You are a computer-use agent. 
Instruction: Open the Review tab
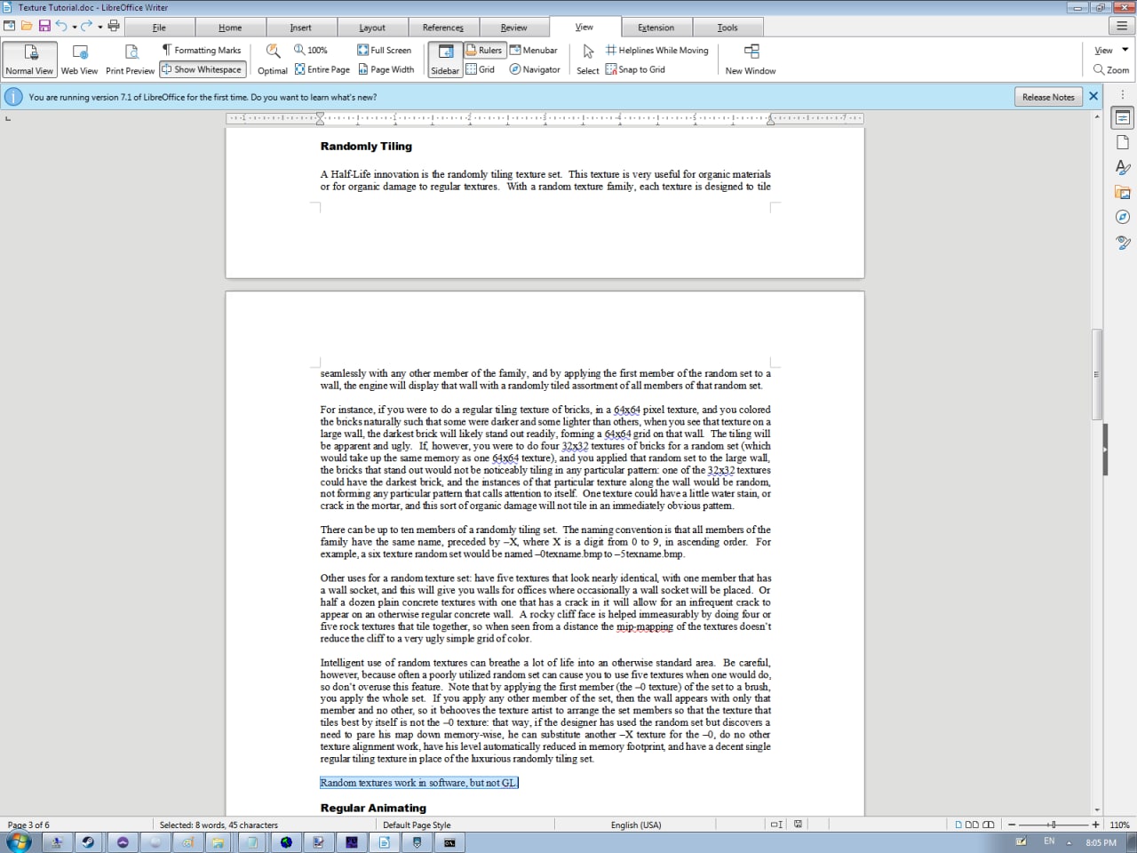(x=514, y=28)
